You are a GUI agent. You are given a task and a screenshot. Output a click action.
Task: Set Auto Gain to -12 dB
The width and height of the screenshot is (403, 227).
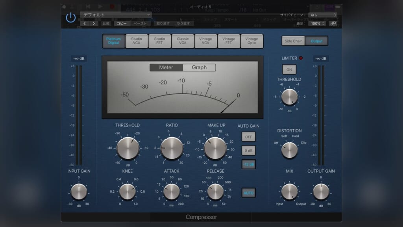click(x=248, y=164)
